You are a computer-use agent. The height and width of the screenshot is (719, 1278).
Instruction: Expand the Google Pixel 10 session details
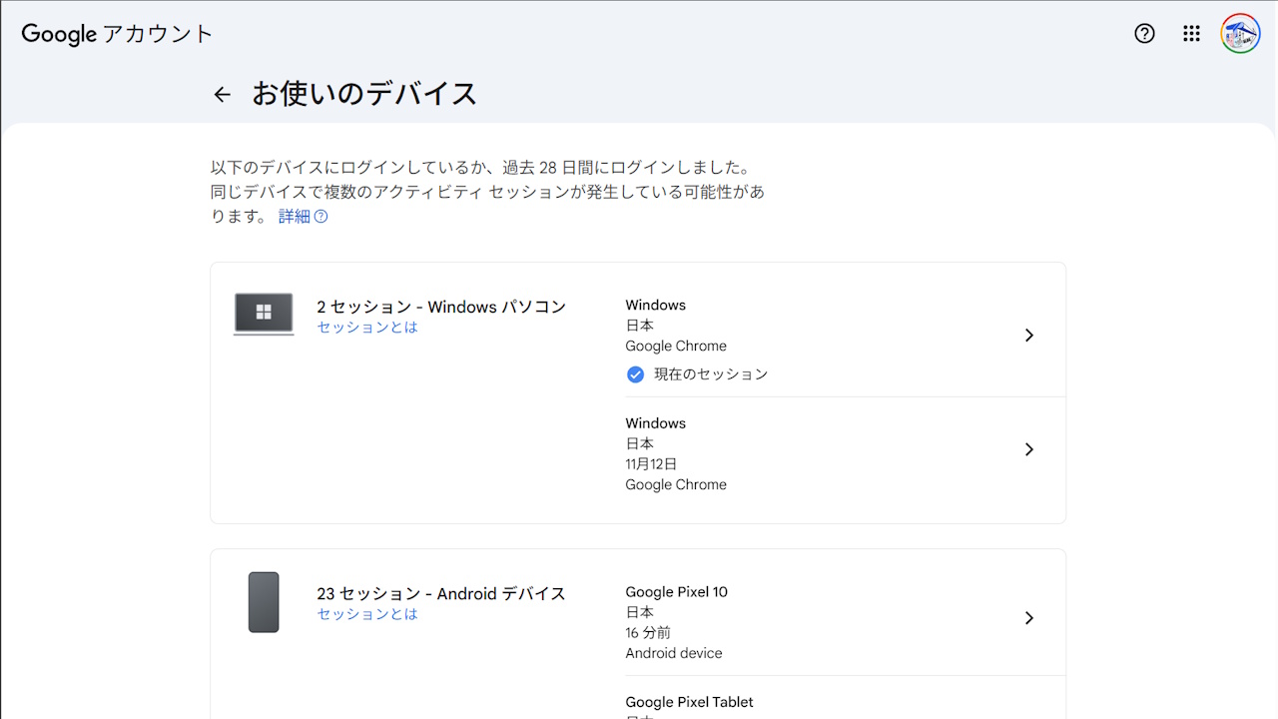coord(1028,617)
